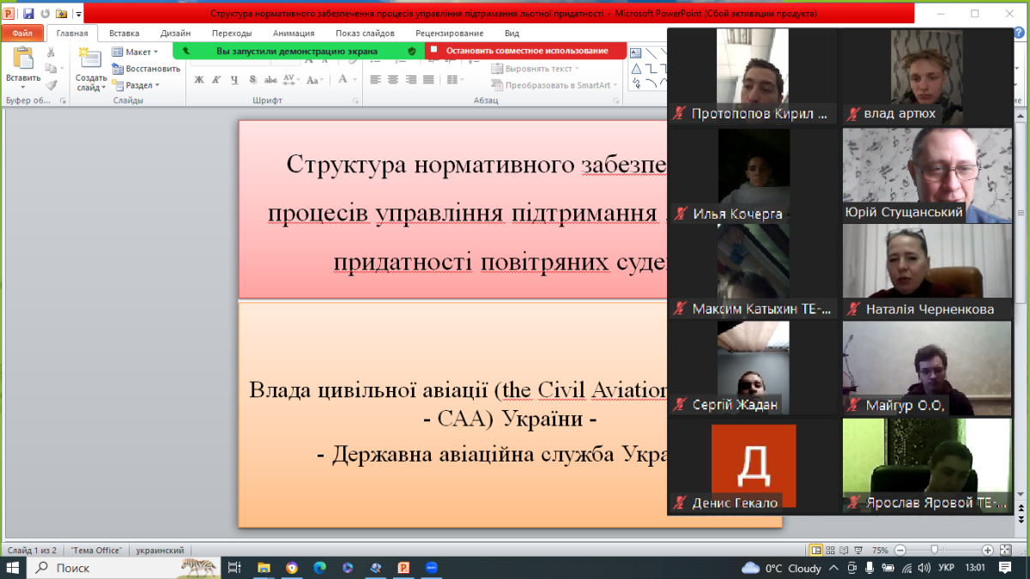The width and height of the screenshot is (1030, 579).
Task: Stop screen sharing with red button
Action: pos(524,51)
